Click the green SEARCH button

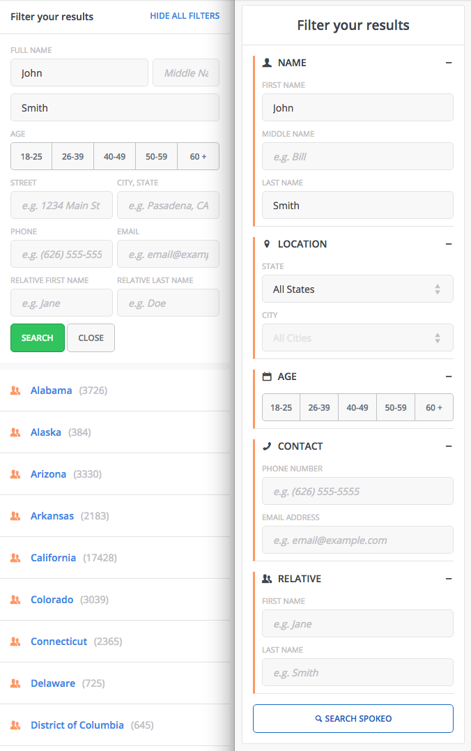[38, 337]
